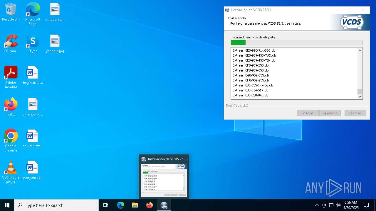
Task: Open Adobe Acrobat desktop shortcut
Action: click(x=11, y=77)
